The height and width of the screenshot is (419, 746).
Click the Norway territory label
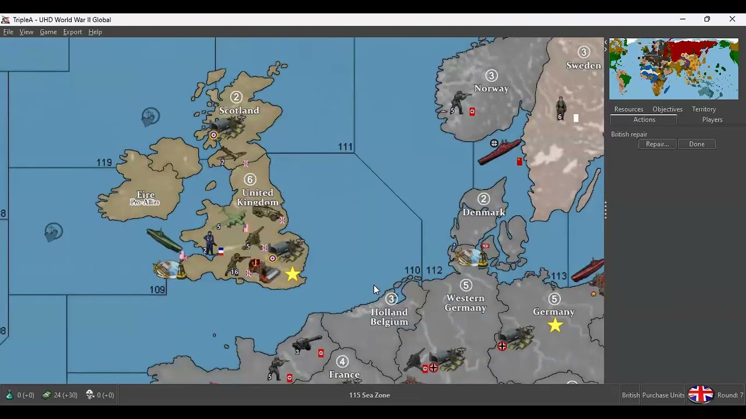491,88
